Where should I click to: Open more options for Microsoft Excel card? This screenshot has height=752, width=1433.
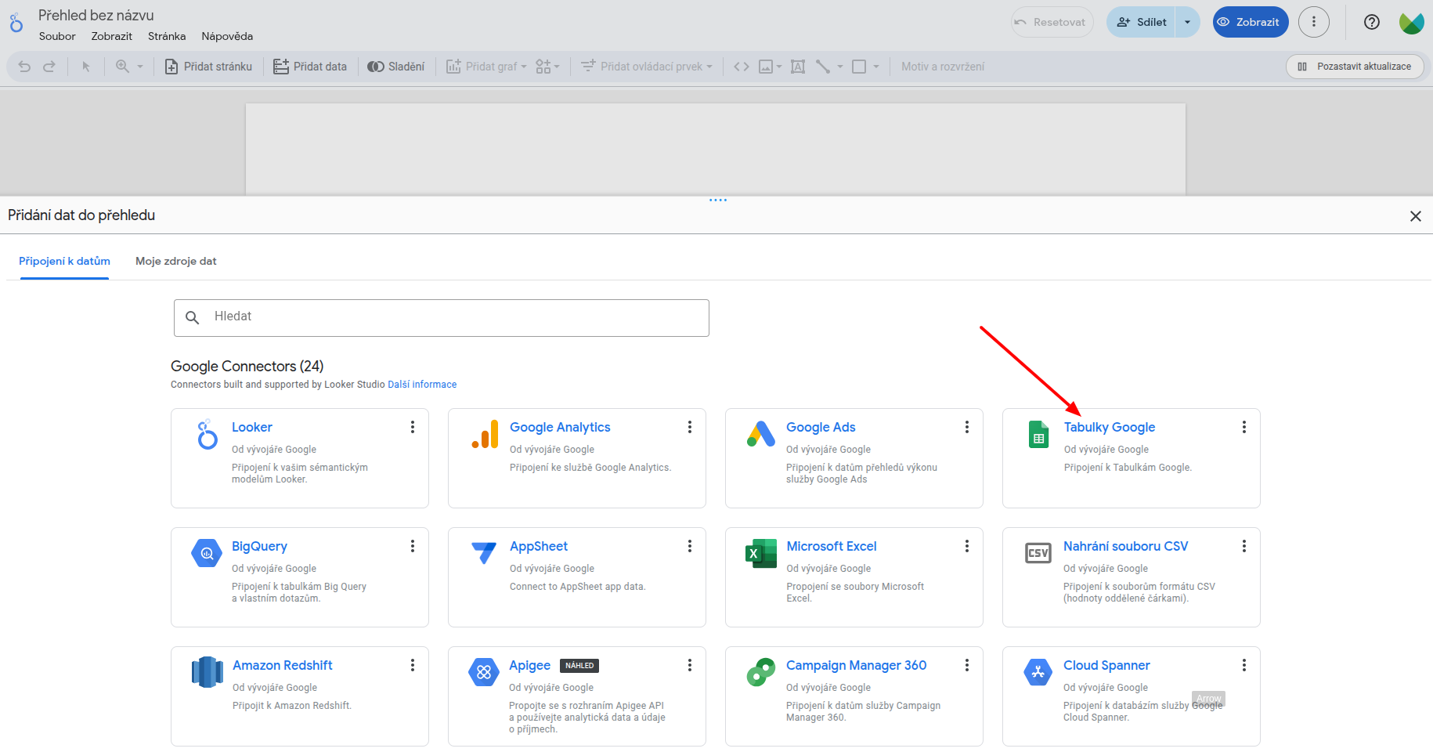tap(967, 546)
